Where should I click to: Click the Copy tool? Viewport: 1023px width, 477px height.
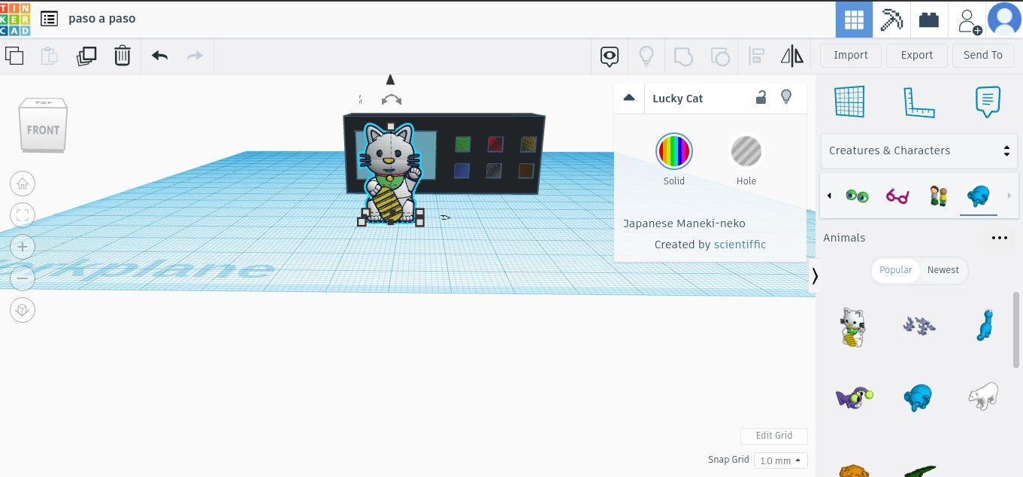[x=14, y=56]
